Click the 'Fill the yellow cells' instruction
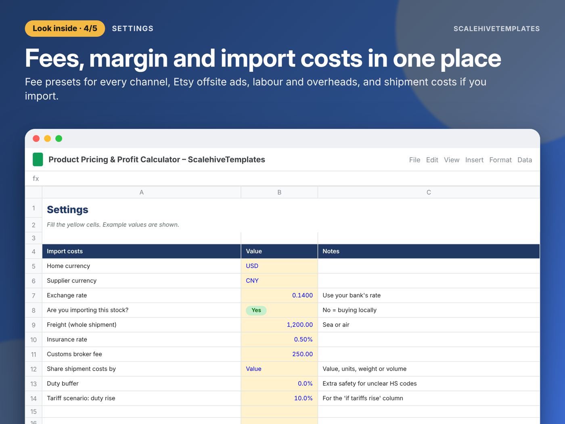The image size is (565, 424). (113, 225)
